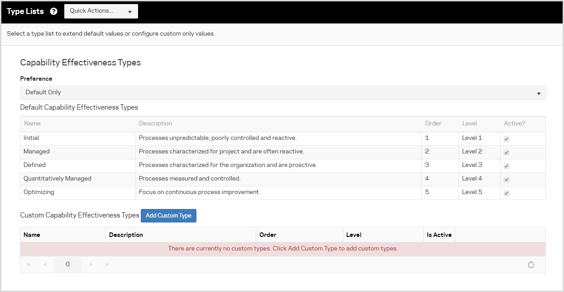Toggle Active checkbox for Managed row
Screen dimensions: 564x292
click(507, 153)
